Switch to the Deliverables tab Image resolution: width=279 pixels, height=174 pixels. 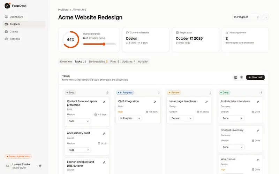(98, 62)
